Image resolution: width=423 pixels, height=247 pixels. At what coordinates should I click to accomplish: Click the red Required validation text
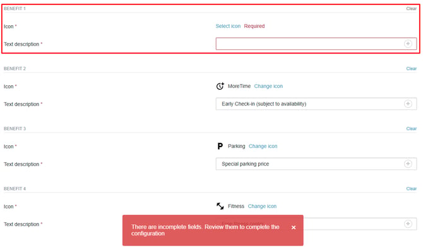254,26
